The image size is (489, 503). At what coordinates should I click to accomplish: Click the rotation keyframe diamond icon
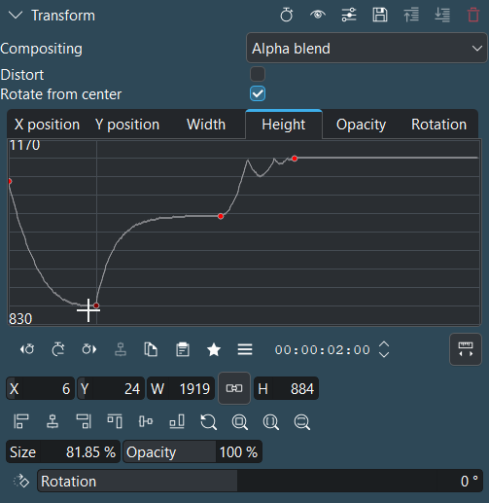point(21,481)
